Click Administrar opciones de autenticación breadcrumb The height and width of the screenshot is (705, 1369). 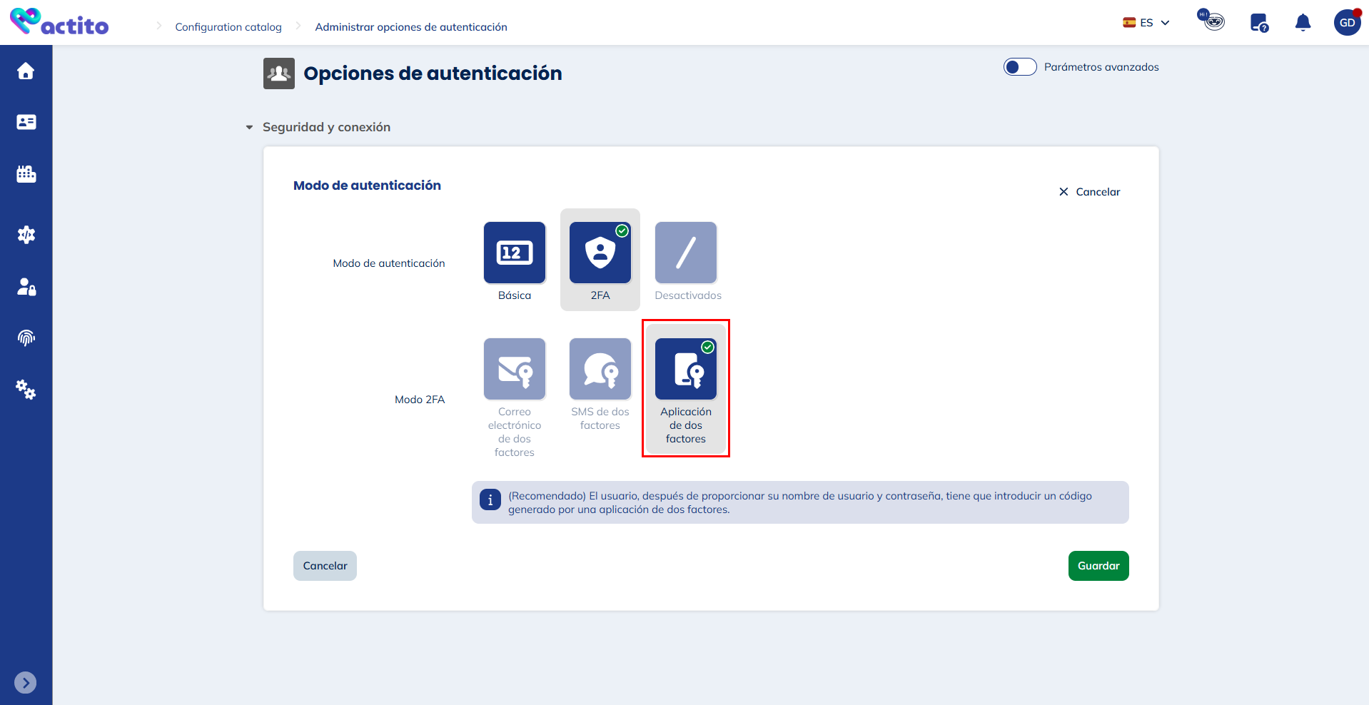tap(411, 27)
